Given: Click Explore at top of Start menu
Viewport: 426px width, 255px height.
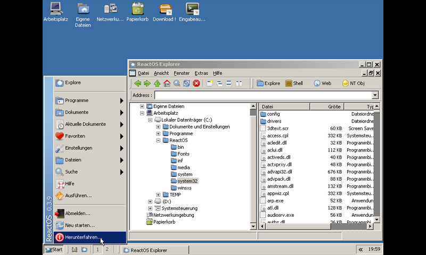Looking at the screenshot, I should [90, 83].
